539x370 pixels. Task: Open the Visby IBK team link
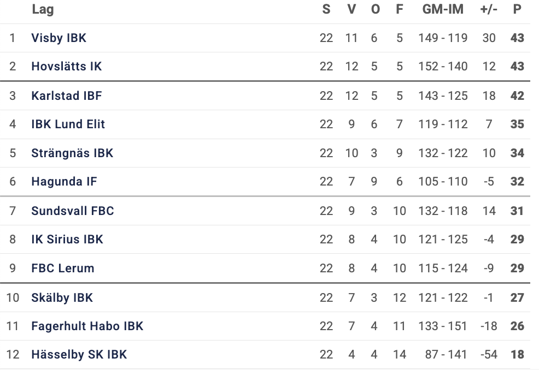pyautogui.click(x=59, y=38)
